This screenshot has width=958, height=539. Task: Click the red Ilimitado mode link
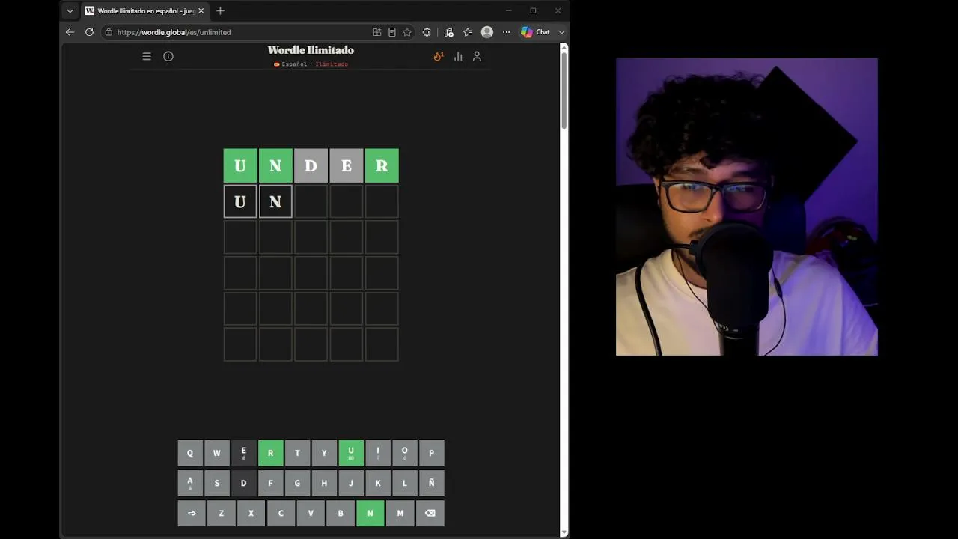pyautogui.click(x=332, y=64)
